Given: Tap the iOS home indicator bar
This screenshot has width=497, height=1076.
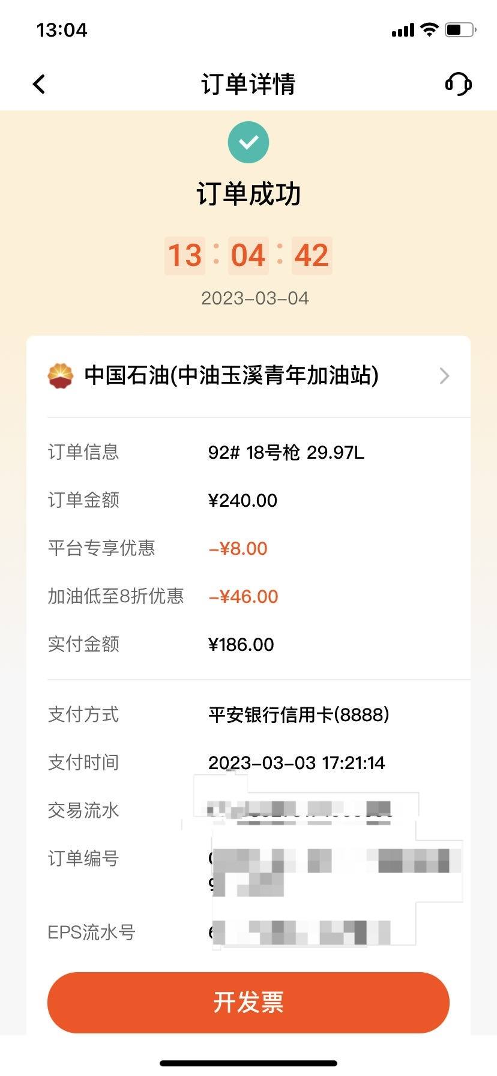Looking at the screenshot, I should click(248, 1063).
